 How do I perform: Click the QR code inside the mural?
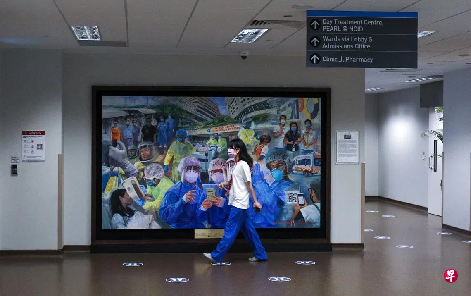pos(292,197)
